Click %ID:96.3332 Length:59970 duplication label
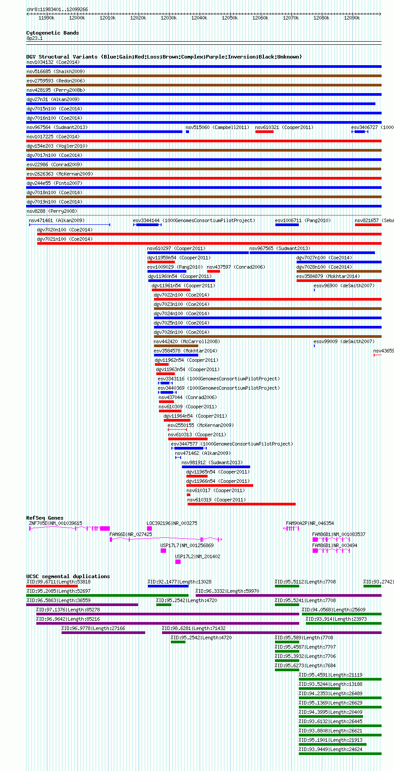 [228, 591]
